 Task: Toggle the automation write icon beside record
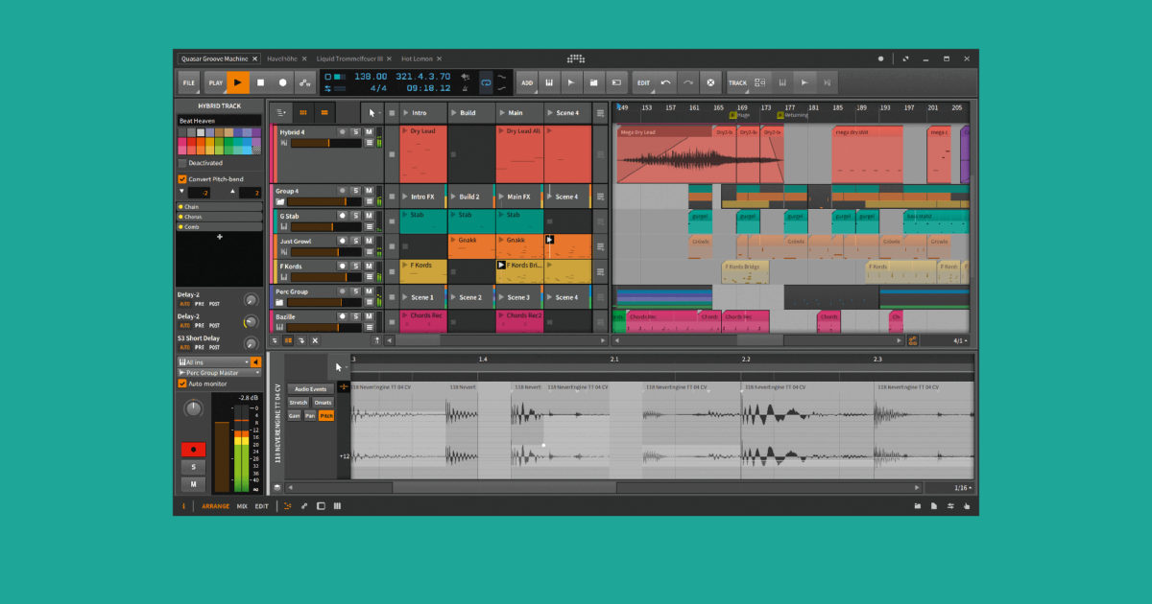click(304, 82)
